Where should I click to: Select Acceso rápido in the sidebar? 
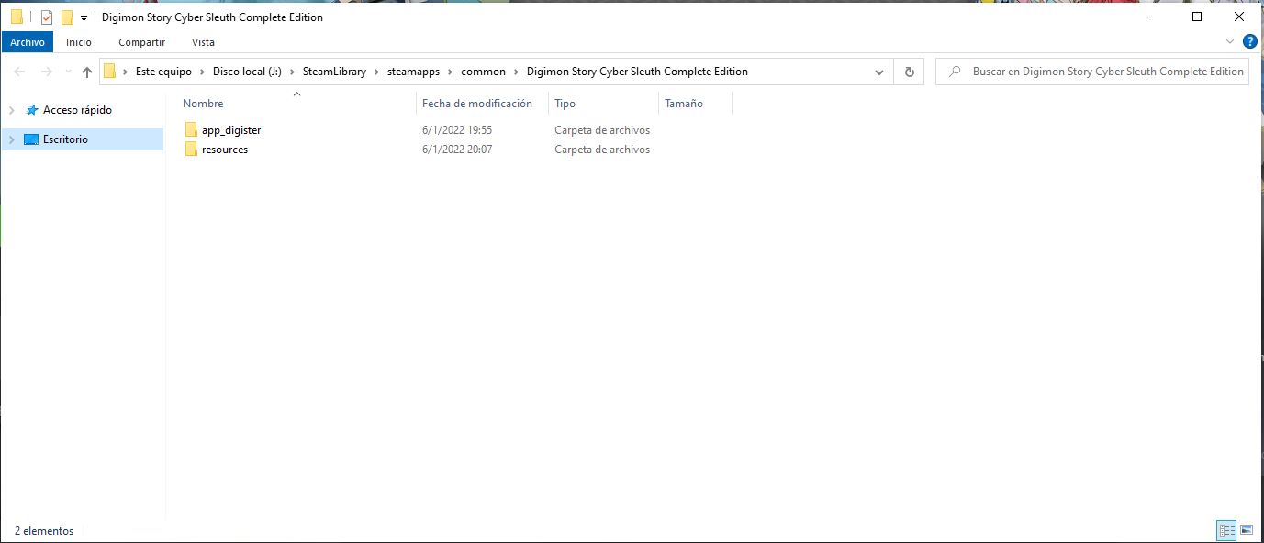tap(77, 110)
